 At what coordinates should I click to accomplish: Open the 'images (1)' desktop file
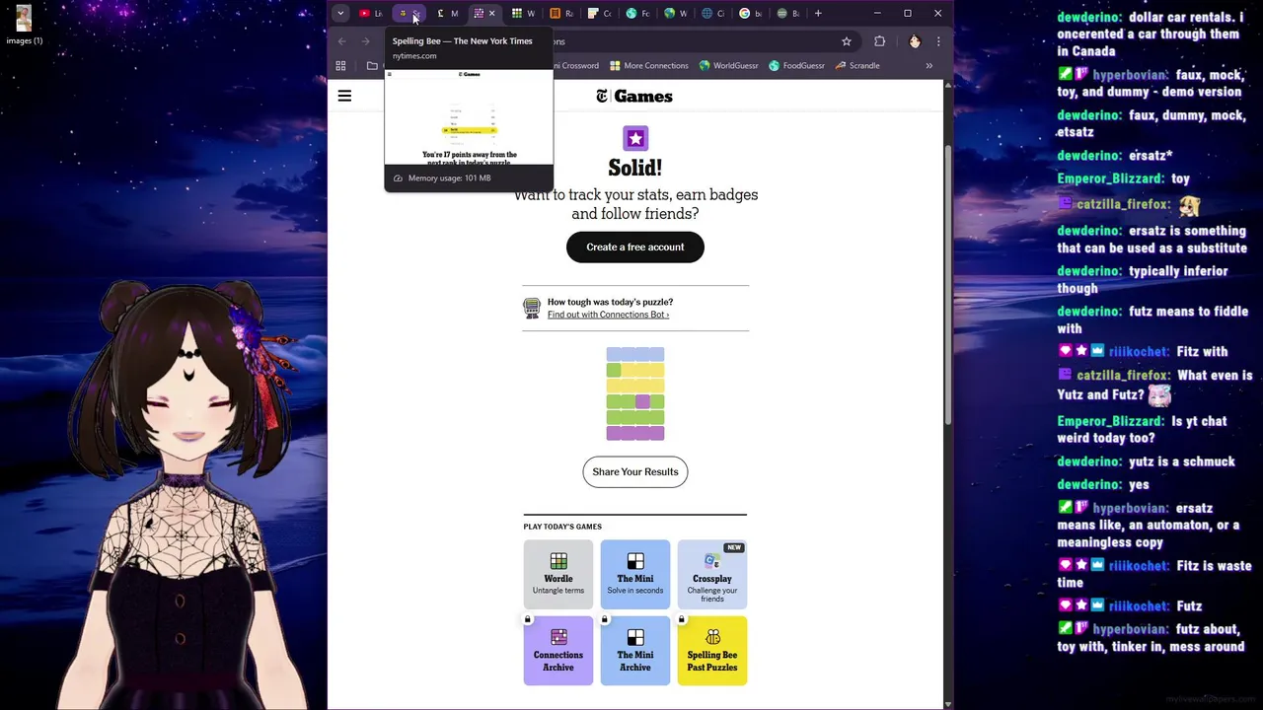(x=24, y=26)
